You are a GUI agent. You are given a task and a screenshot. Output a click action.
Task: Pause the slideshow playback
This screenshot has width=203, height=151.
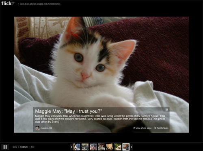5,147
